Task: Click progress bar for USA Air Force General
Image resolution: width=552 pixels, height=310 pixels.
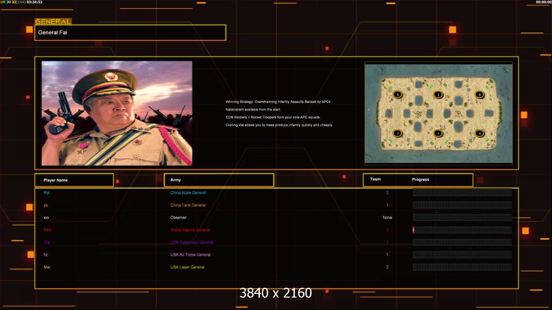Action: (462, 255)
